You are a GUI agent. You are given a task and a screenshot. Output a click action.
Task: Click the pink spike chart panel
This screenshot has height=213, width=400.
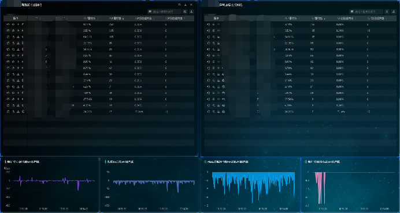[350, 185]
